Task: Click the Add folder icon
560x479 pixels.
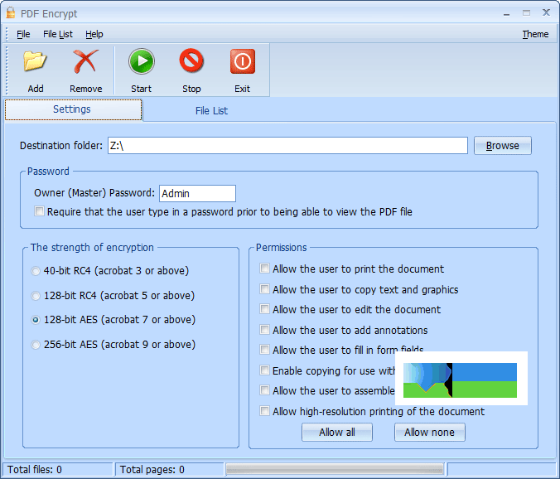Action: coord(35,61)
